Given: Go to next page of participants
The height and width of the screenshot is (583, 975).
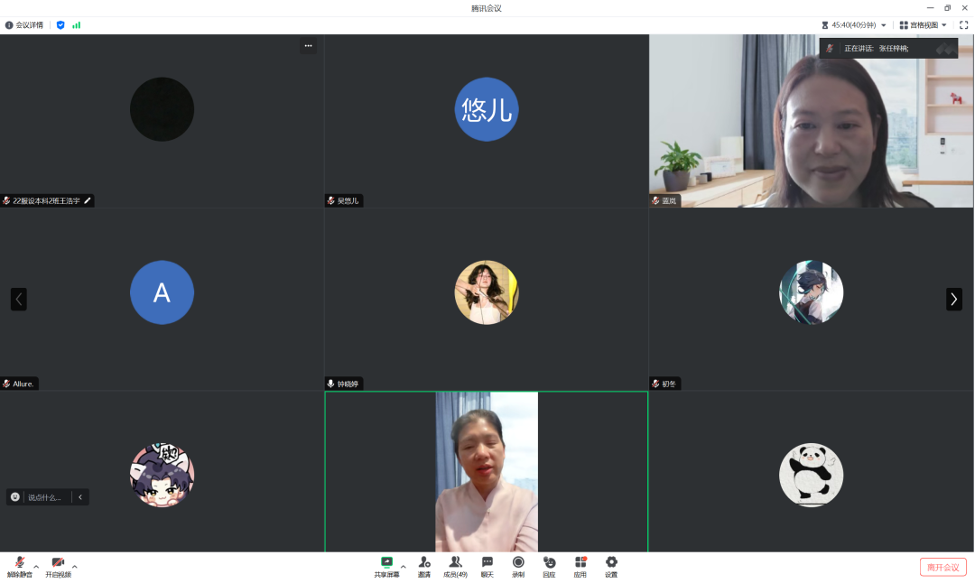Looking at the screenshot, I should pyautogui.click(x=953, y=299).
